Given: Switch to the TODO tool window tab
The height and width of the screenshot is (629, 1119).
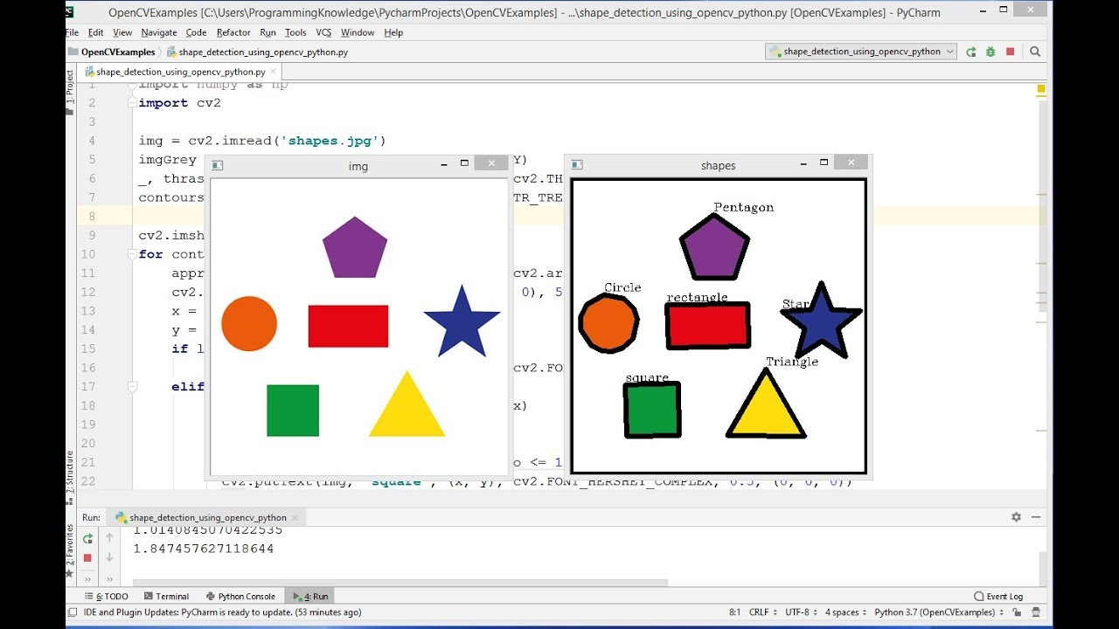Looking at the screenshot, I should click(x=107, y=597).
